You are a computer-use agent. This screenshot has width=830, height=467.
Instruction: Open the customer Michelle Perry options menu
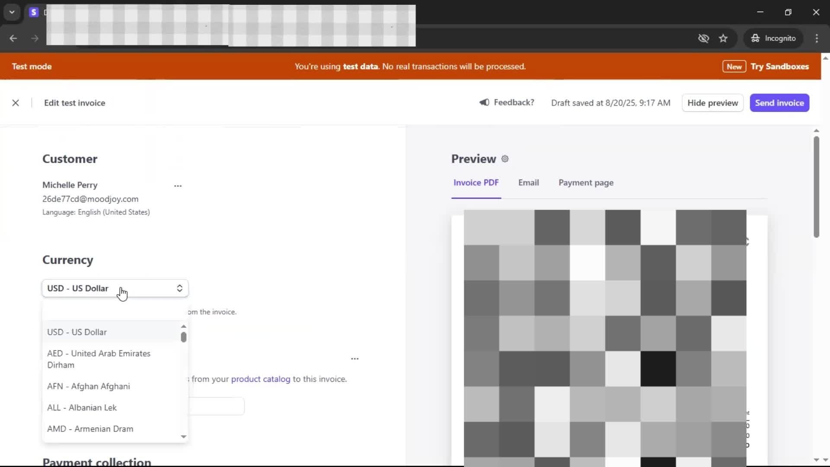(178, 186)
